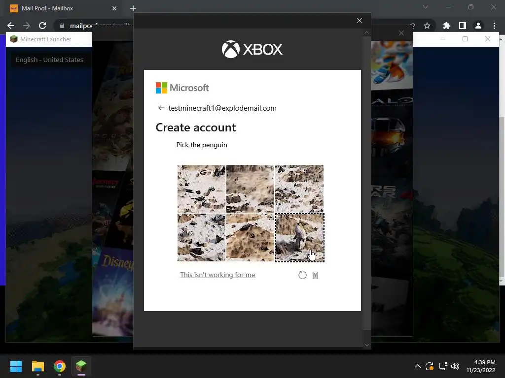Click Minecraft Launcher title bar icon
This screenshot has width=505, height=378.
tap(13, 39)
